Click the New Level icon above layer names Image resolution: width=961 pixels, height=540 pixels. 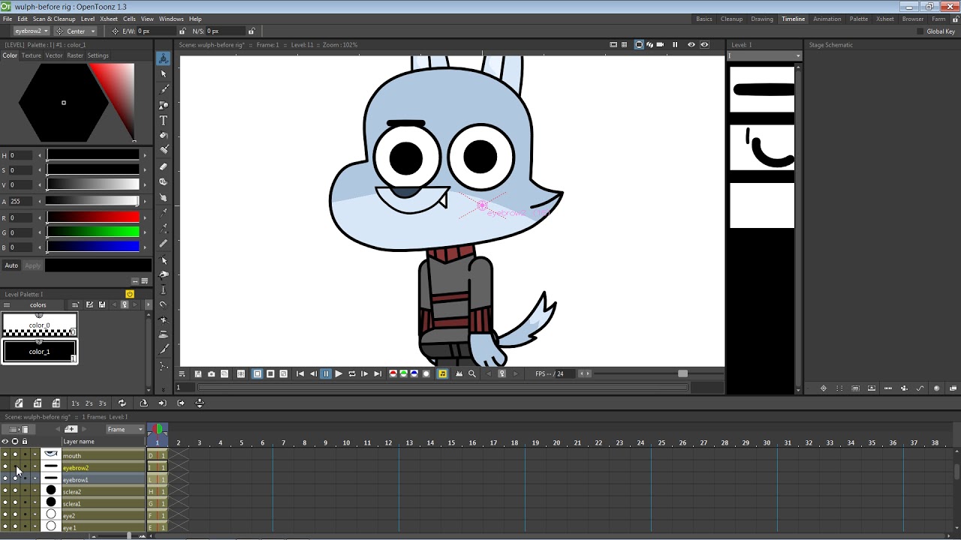click(x=71, y=429)
